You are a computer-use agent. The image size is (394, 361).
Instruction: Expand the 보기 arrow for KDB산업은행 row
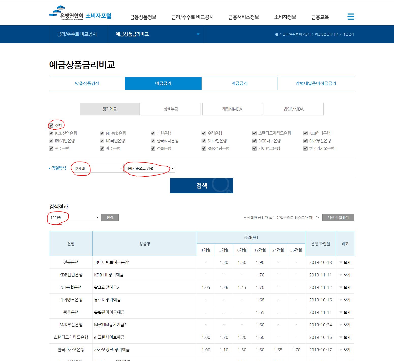click(x=345, y=275)
